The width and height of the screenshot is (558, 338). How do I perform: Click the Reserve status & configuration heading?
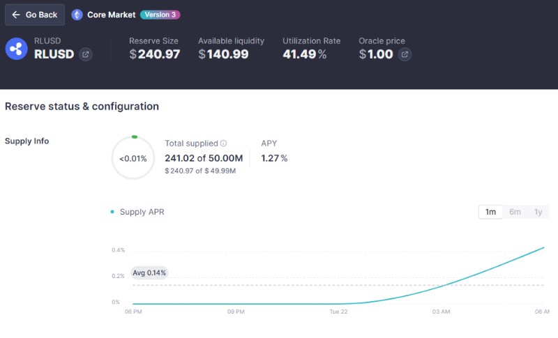point(82,107)
